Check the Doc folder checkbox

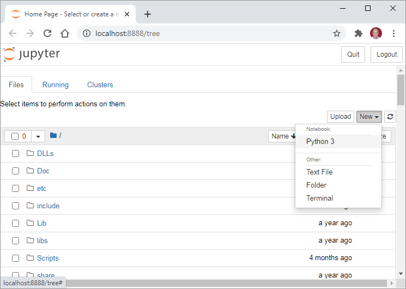(16, 171)
